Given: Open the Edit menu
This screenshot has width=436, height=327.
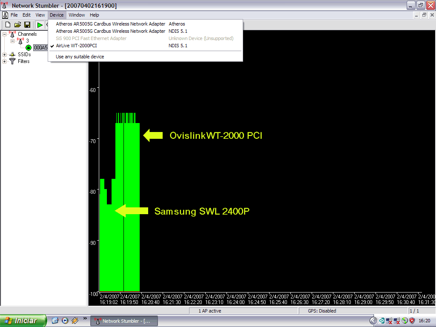Looking at the screenshot, I should click(26, 15).
